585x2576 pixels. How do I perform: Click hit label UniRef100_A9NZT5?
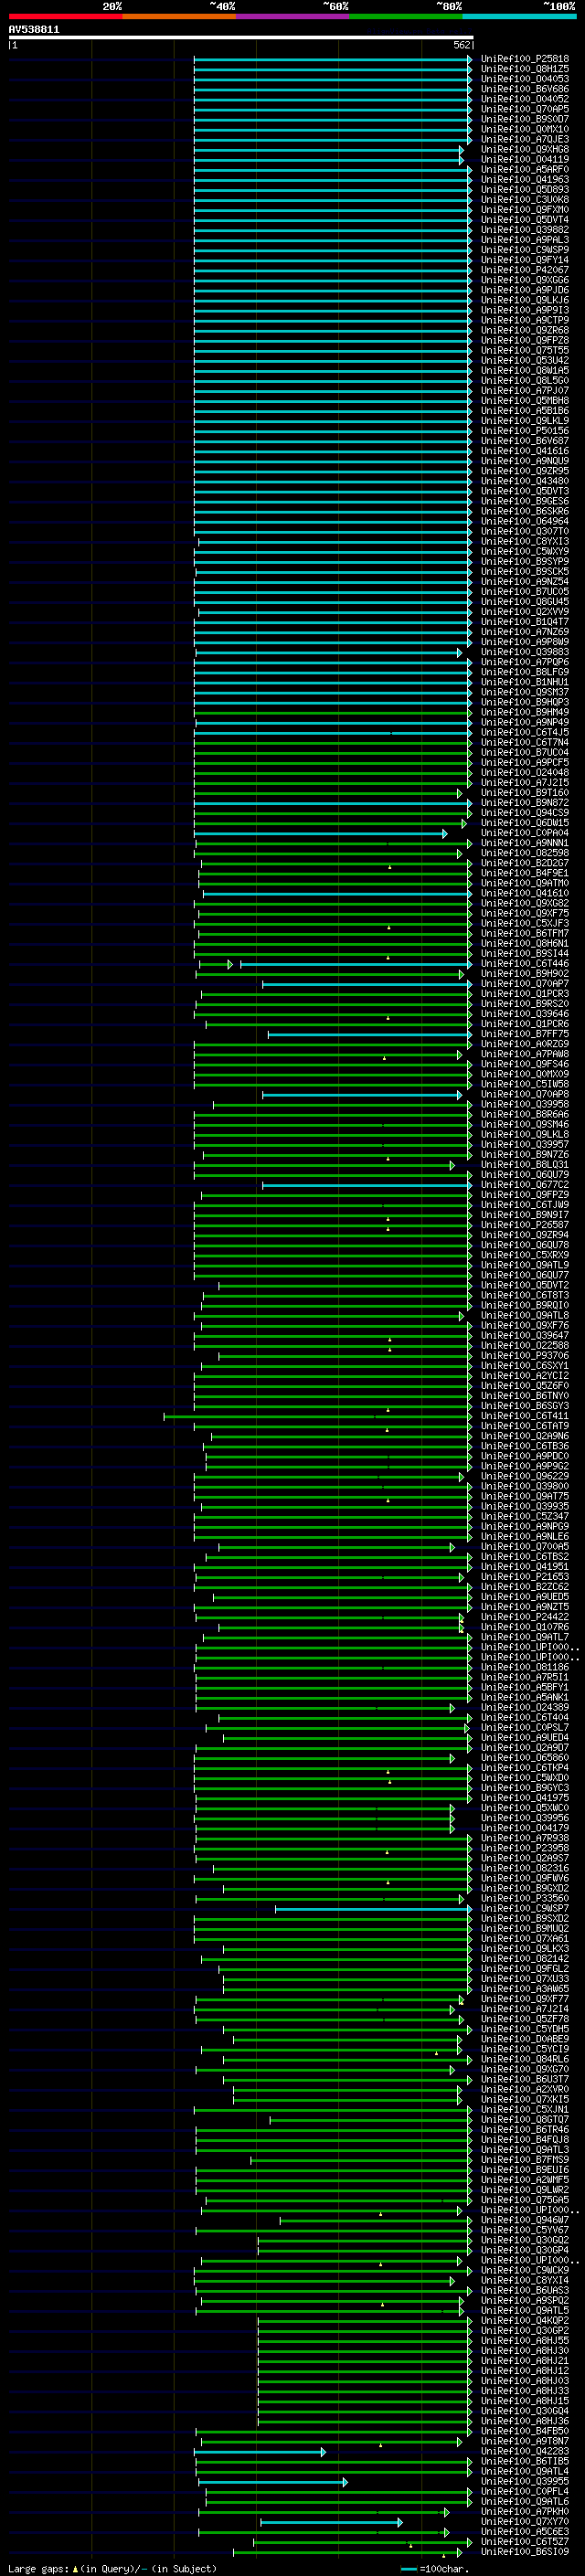pos(525,1607)
